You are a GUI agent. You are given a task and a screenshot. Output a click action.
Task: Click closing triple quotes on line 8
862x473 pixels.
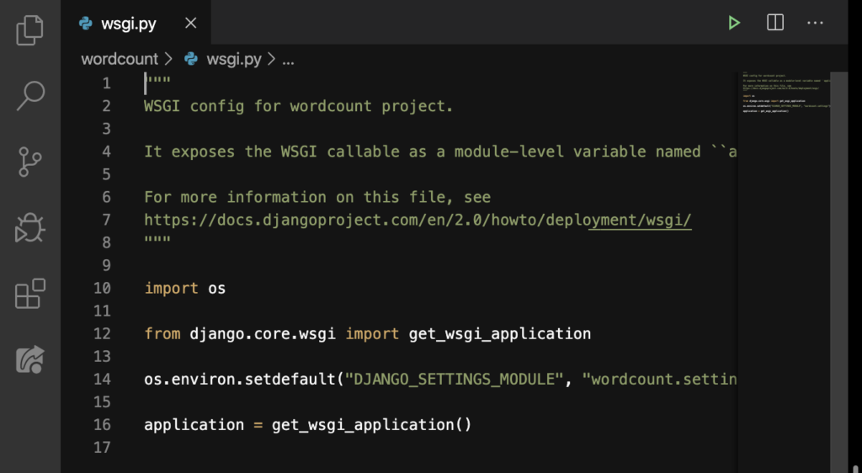point(157,241)
